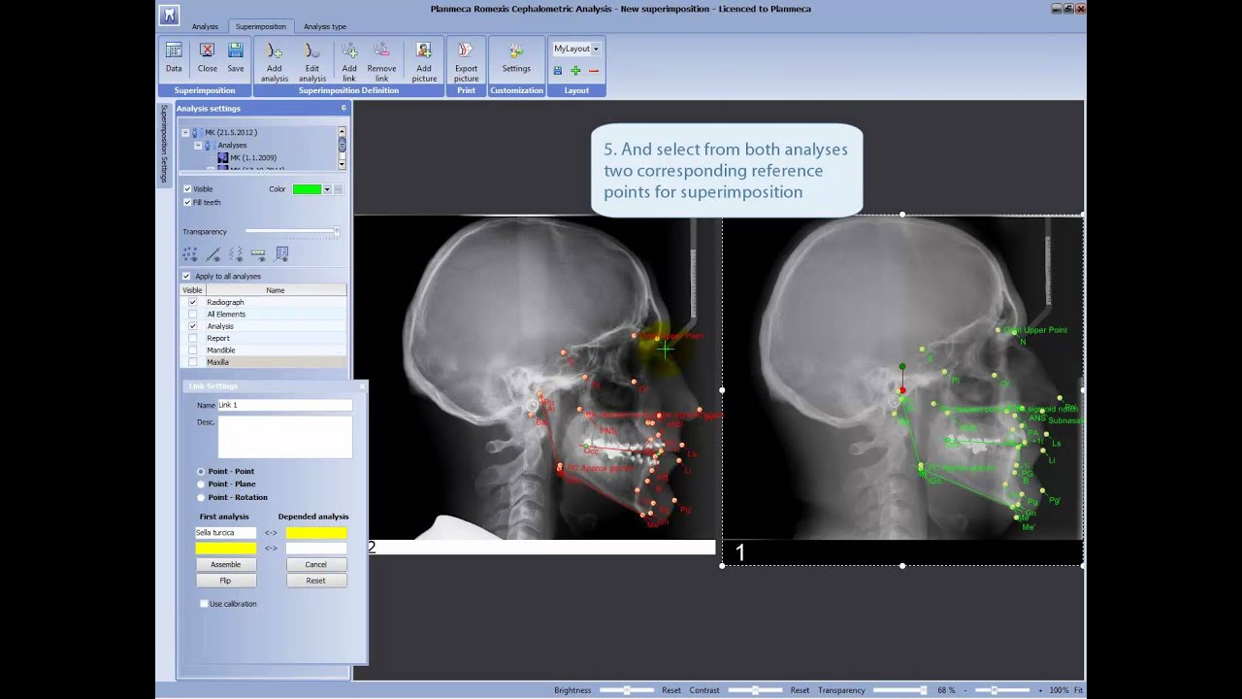The image size is (1242, 699).
Task: Enable Use calibration checkbox
Action: (204, 604)
